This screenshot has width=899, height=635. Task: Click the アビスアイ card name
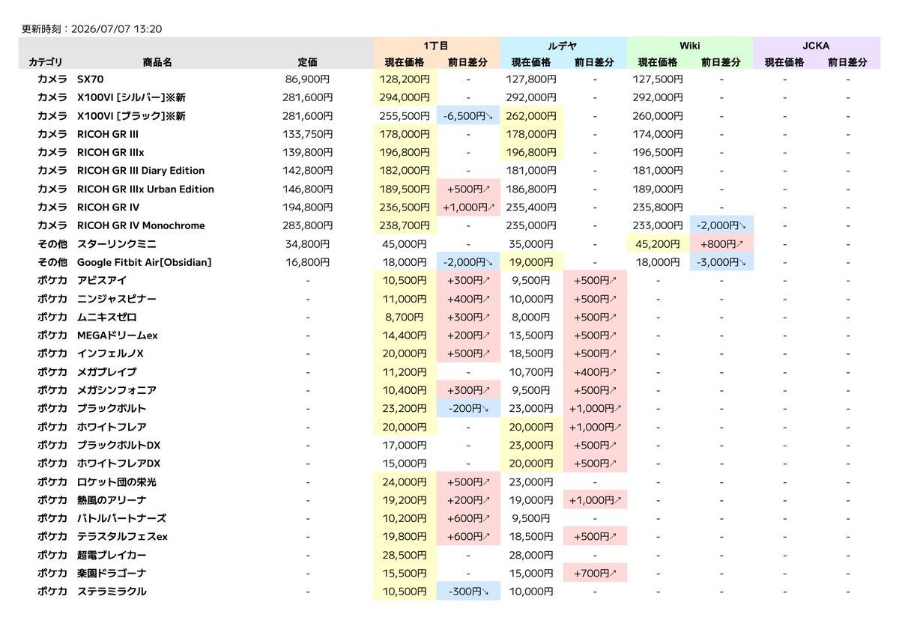click(102, 281)
